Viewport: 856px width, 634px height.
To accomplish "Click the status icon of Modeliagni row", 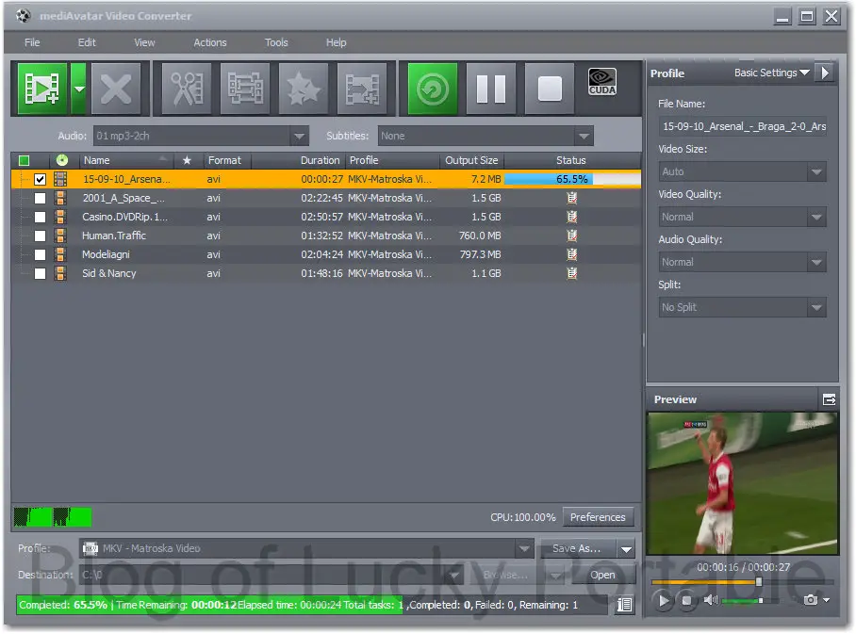I will coord(571,254).
